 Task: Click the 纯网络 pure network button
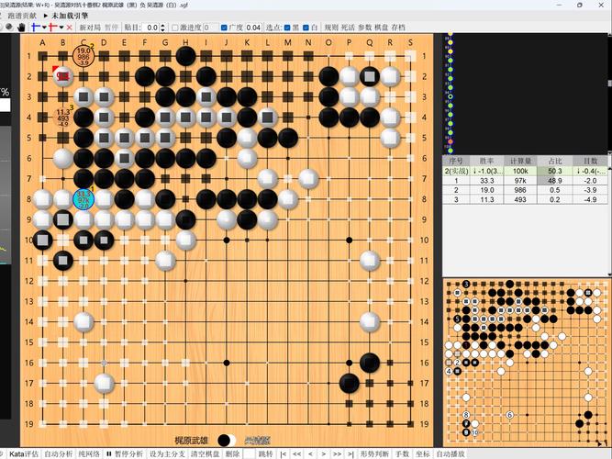point(89,453)
